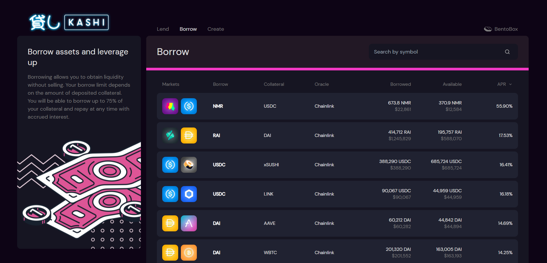Click DAI label in AAVE row
The image size is (547, 263).
216,223
